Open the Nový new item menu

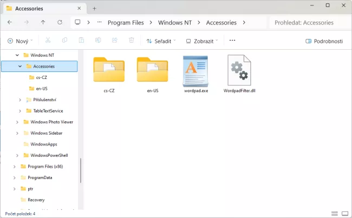click(x=20, y=41)
